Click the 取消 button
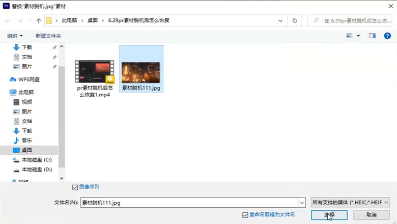This screenshot has height=224, width=397. coord(371,215)
